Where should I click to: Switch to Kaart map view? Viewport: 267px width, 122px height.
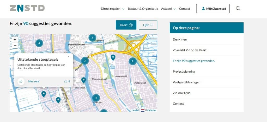click(x=126, y=25)
